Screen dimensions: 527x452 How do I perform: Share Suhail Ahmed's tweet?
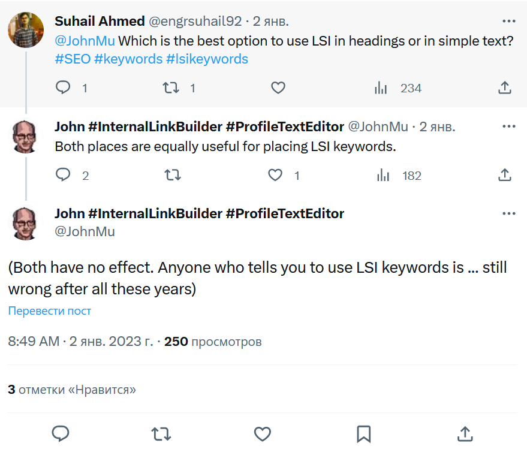[505, 88]
